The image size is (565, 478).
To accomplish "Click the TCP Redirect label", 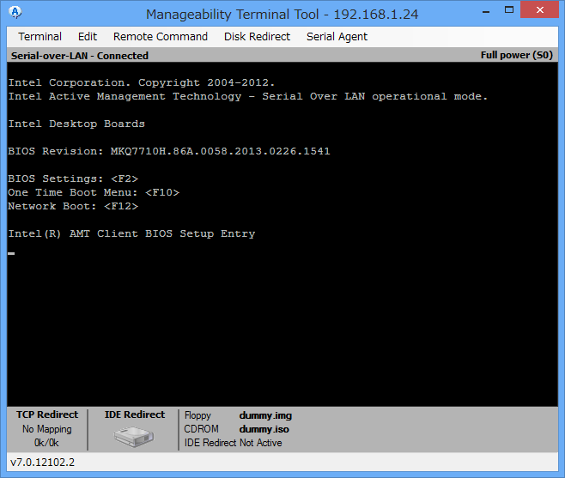I will point(47,414).
